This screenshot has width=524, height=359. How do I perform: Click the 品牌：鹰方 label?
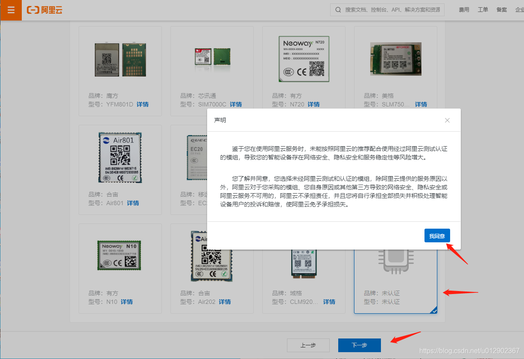(103, 96)
